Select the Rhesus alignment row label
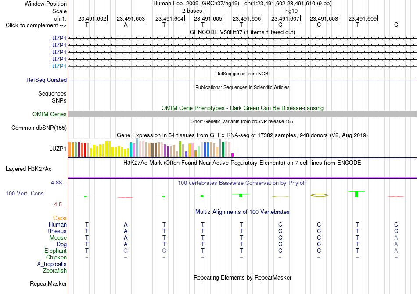This screenshot has height=294, width=417. click(57, 231)
